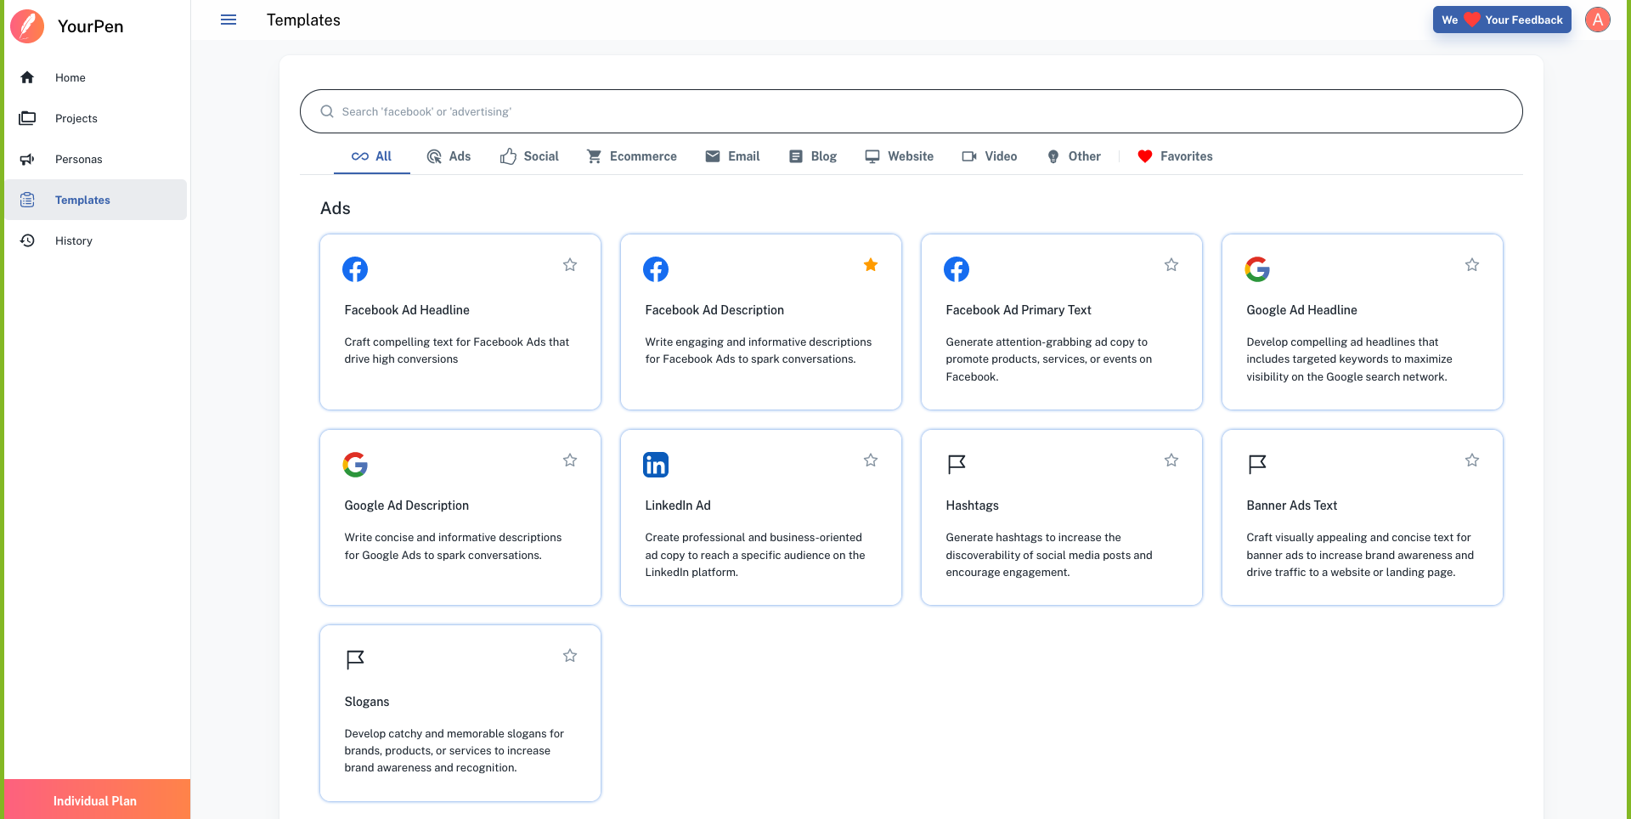Favorite the Banner Ads Text star
The image size is (1631, 819).
coord(1472,460)
